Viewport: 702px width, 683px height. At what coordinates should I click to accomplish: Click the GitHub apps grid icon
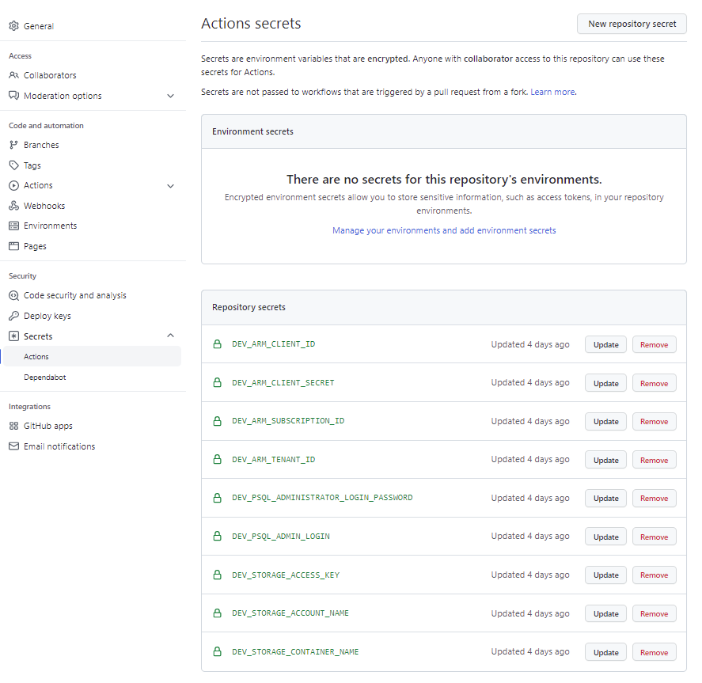click(13, 426)
